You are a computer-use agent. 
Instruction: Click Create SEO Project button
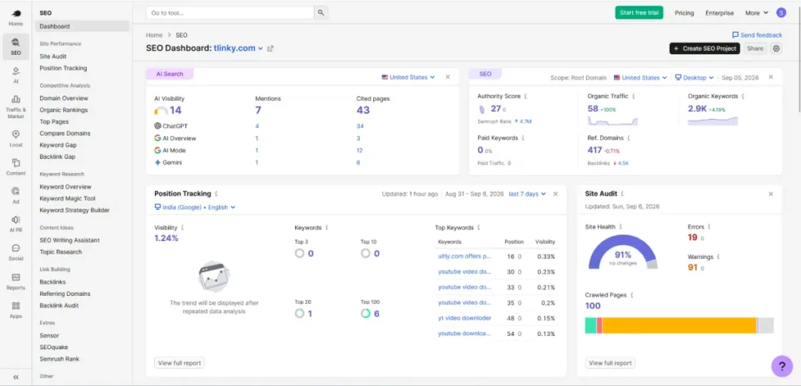pos(705,49)
